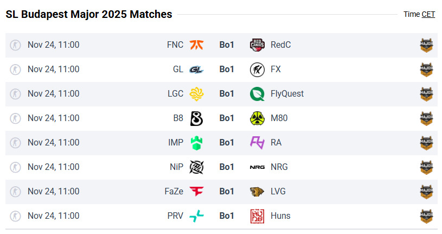Change the CET time zone
Viewport: 442px width, 234px height.
(428, 15)
